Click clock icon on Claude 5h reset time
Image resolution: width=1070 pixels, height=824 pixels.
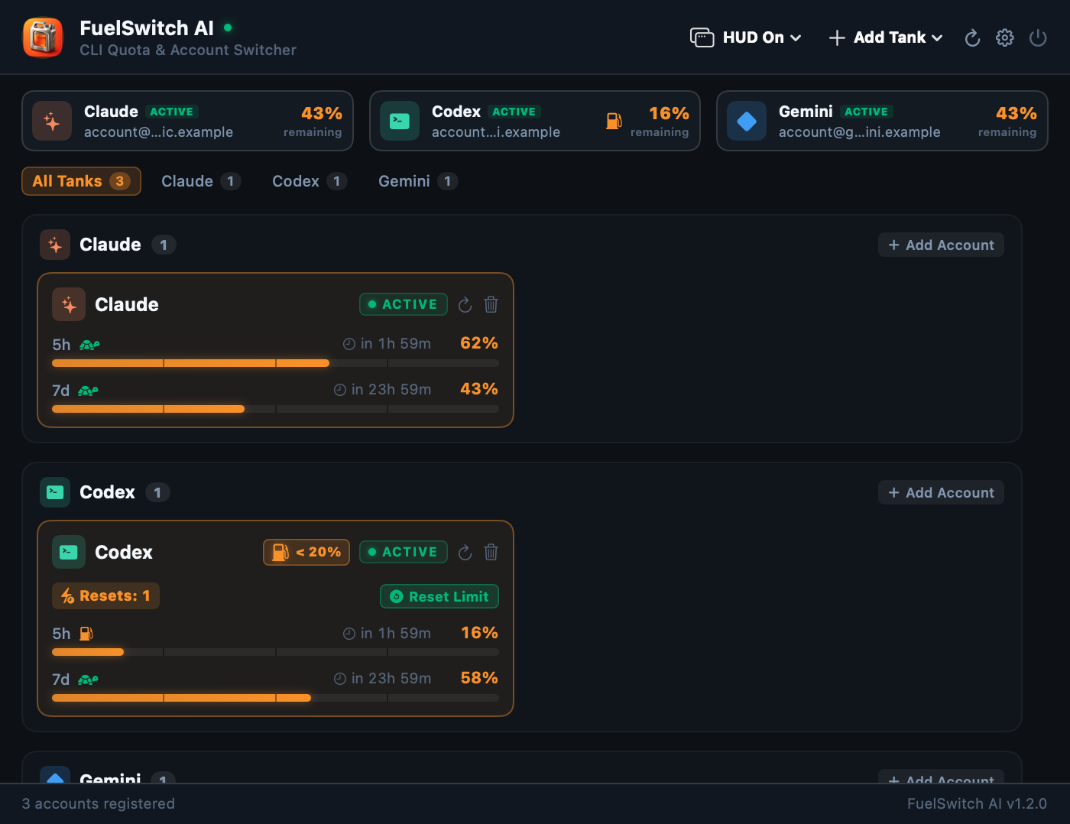coord(349,344)
